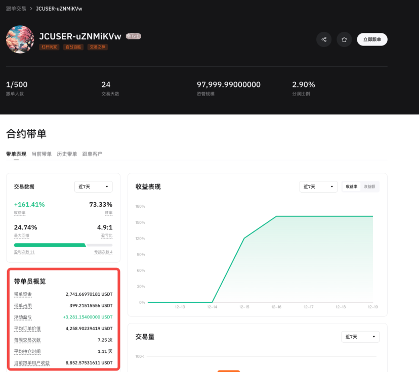The height and width of the screenshot is (372, 419).
Task: Click the Lv 1 level badge
Action: pos(133,36)
